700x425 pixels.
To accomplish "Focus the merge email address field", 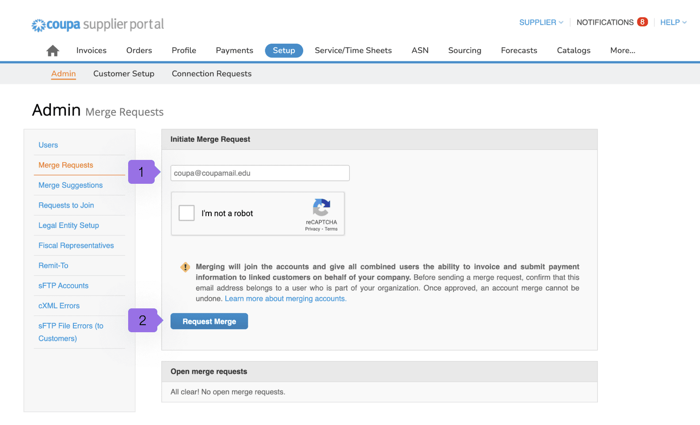I will pos(260,173).
